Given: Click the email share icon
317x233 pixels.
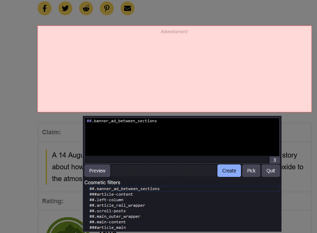Looking at the screenshot, I should coord(127,8).
